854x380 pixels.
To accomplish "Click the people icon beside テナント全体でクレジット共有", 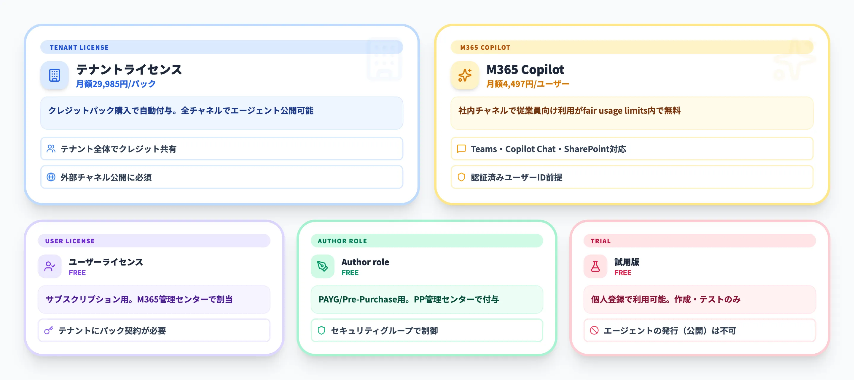I will pos(50,149).
